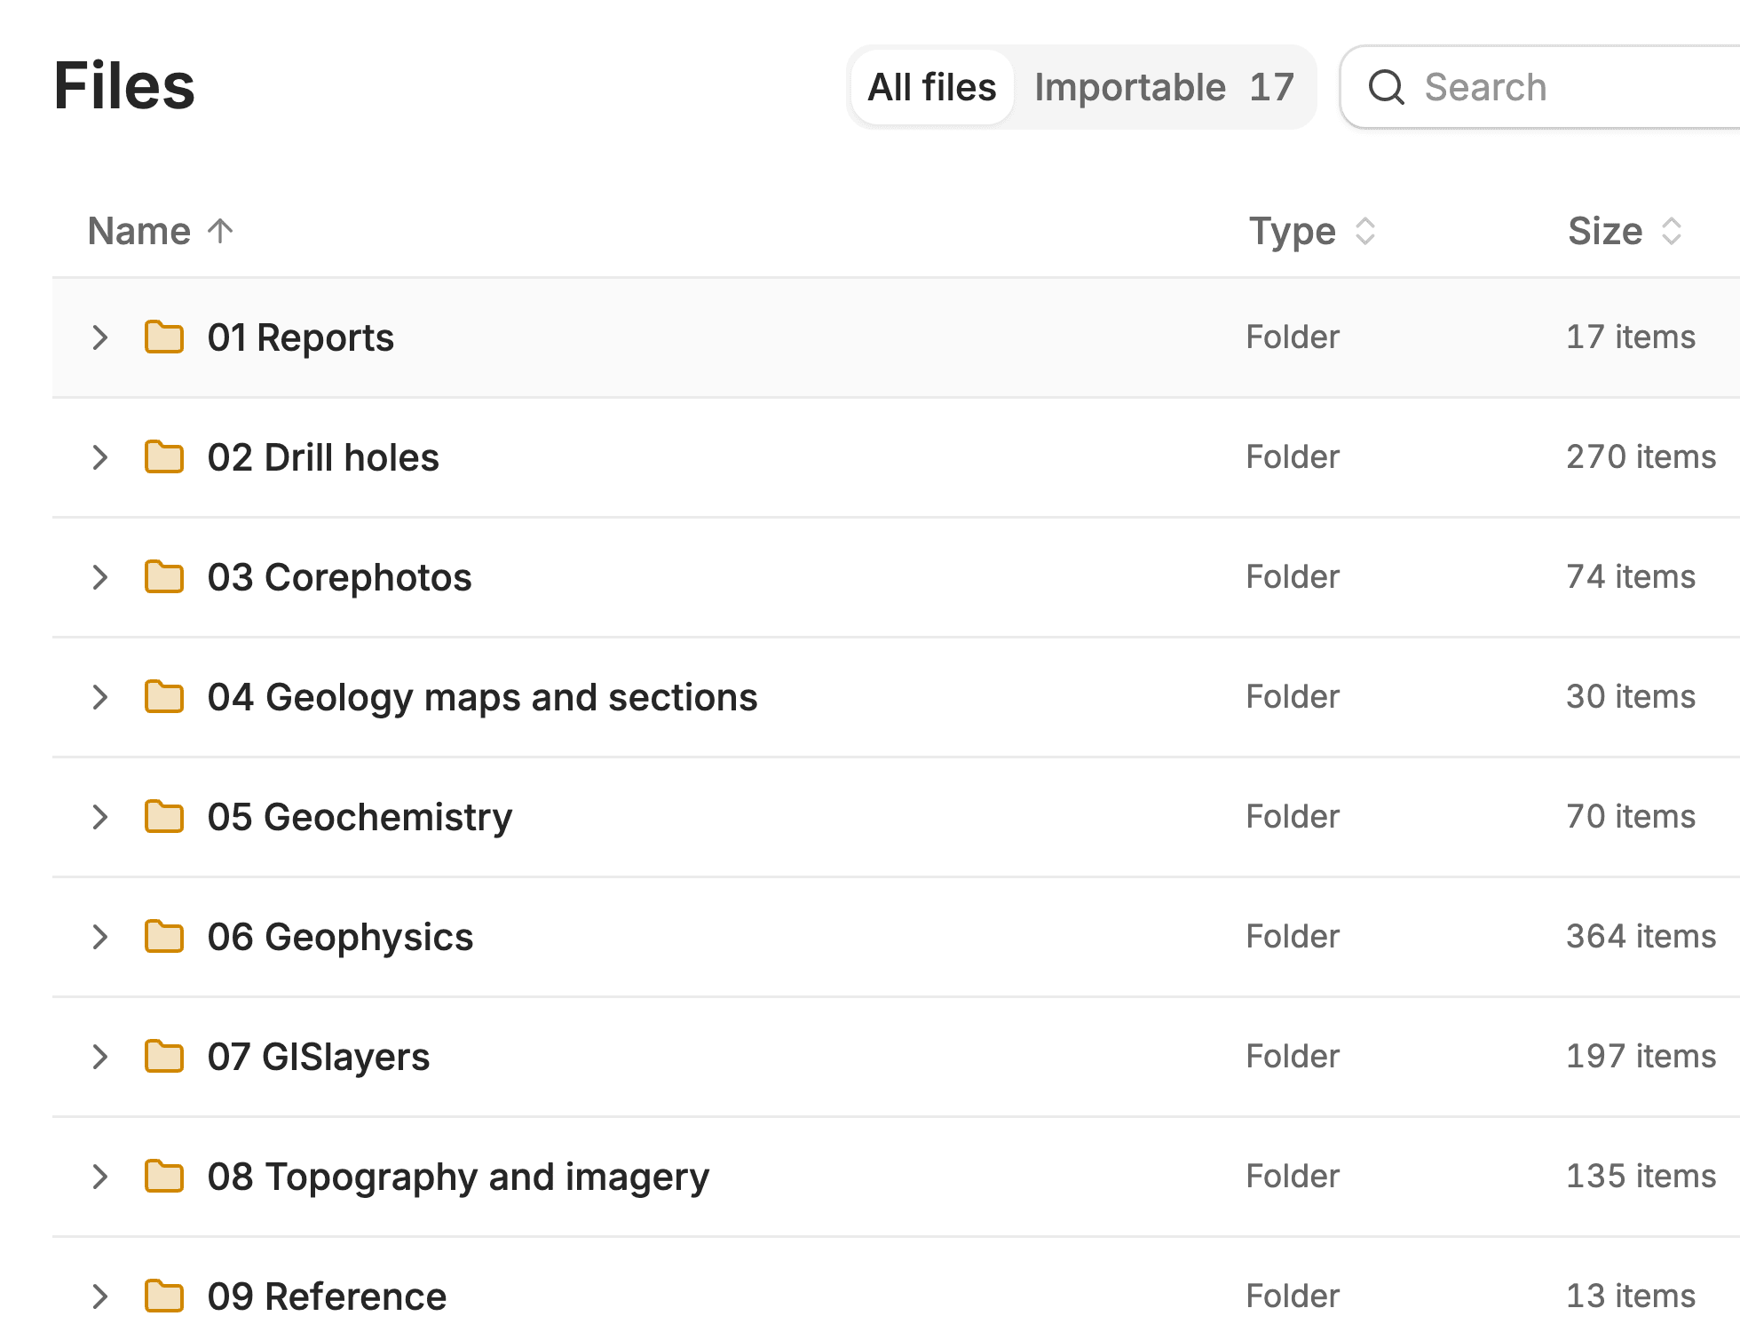
Task: Click the 197 items size cell
Action: click(x=1641, y=1057)
